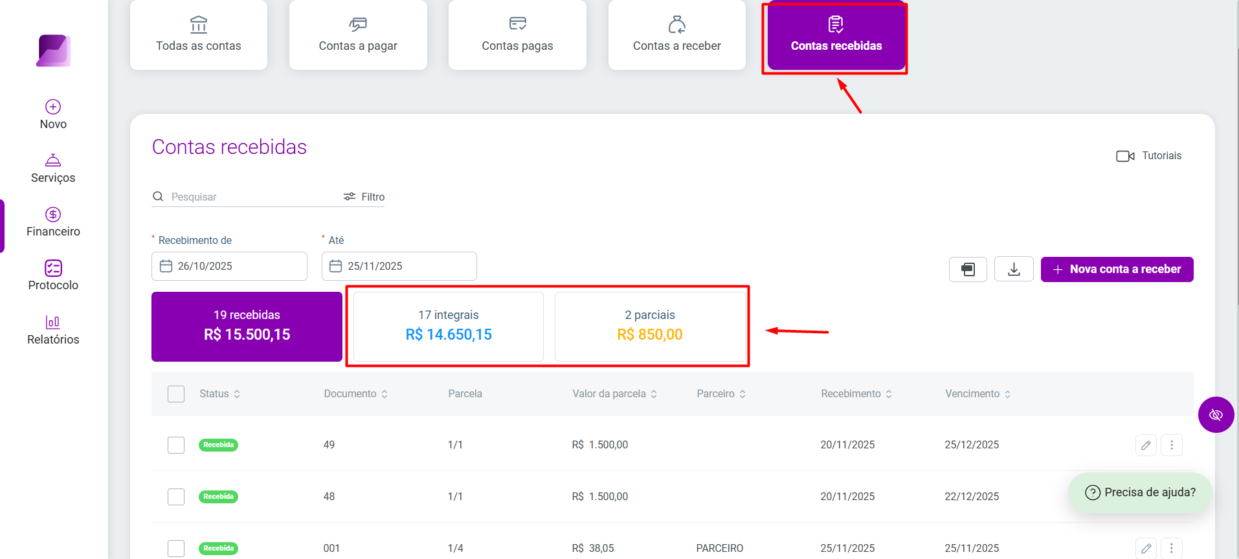1239x559 pixels.
Task: Edit document 49 with pencil icon
Action: pos(1146,445)
